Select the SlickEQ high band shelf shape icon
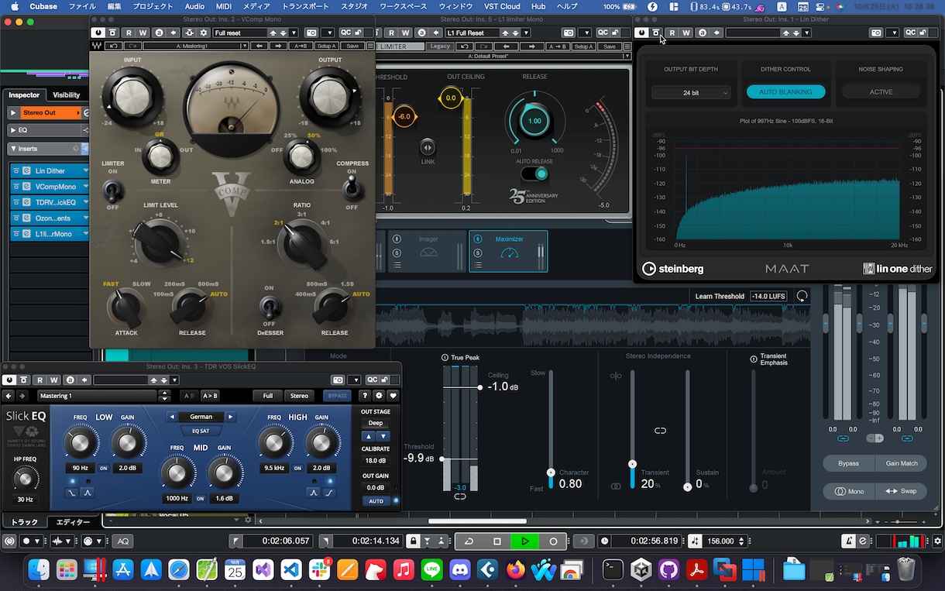 pyautogui.click(x=329, y=492)
